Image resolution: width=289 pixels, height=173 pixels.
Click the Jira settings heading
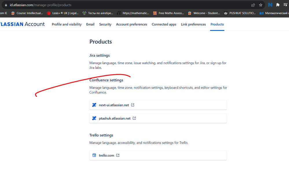point(100,55)
